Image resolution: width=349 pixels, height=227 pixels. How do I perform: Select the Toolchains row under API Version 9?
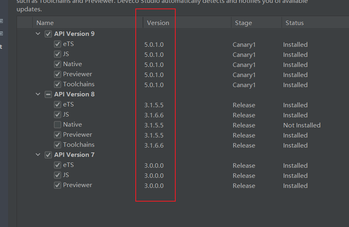tap(183, 84)
